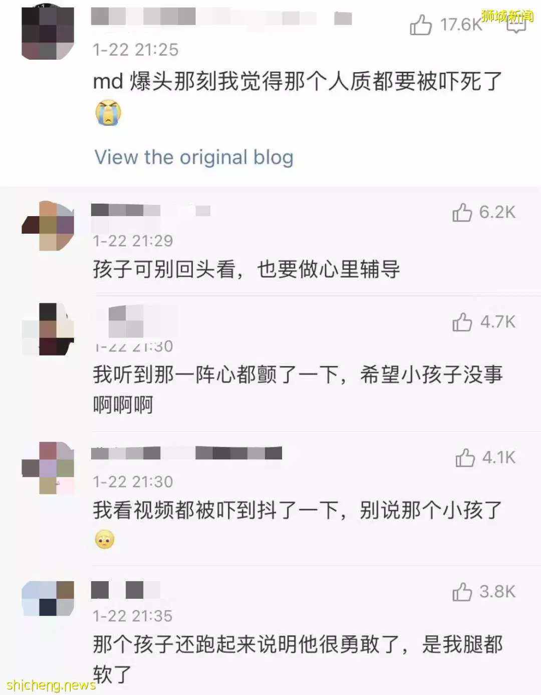Tap thumbs-up on 4.7K likes comment
Screen dimensions: 541x695
[x=462, y=322]
